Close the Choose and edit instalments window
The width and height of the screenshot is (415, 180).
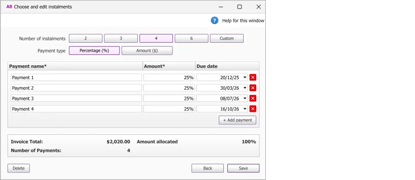(259, 7)
